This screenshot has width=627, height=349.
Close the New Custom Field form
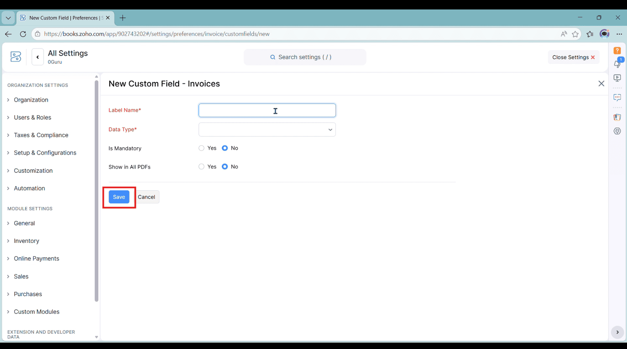(601, 83)
